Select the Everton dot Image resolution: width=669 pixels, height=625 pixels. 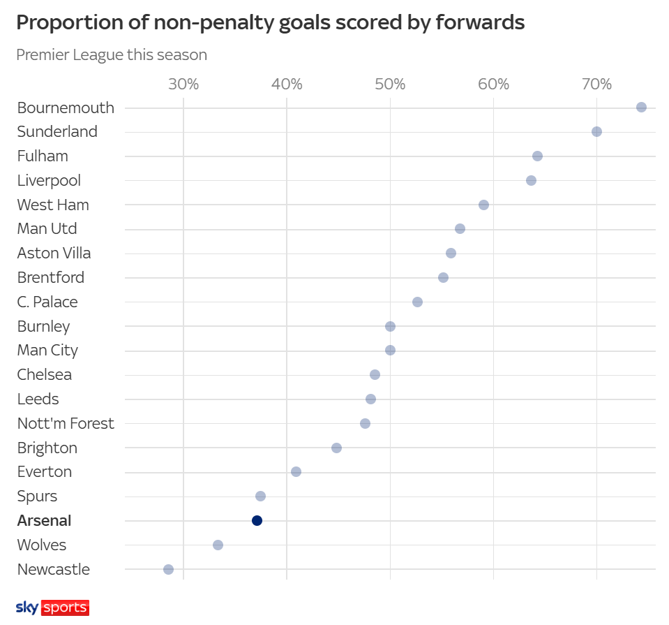pyautogui.click(x=296, y=472)
